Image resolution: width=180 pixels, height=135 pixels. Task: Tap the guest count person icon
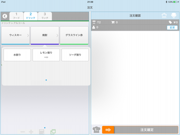click(x=94, y=27)
